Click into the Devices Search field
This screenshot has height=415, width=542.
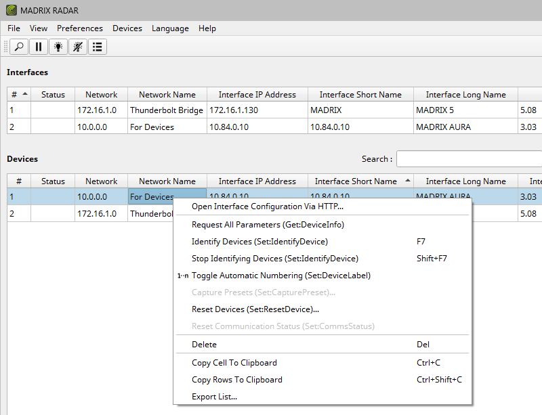pos(469,159)
